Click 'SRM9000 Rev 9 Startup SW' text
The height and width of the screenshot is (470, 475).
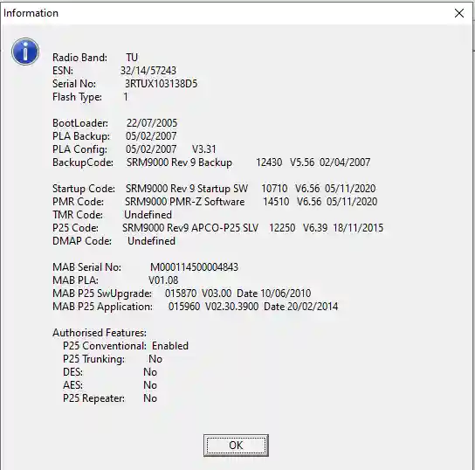(187, 189)
